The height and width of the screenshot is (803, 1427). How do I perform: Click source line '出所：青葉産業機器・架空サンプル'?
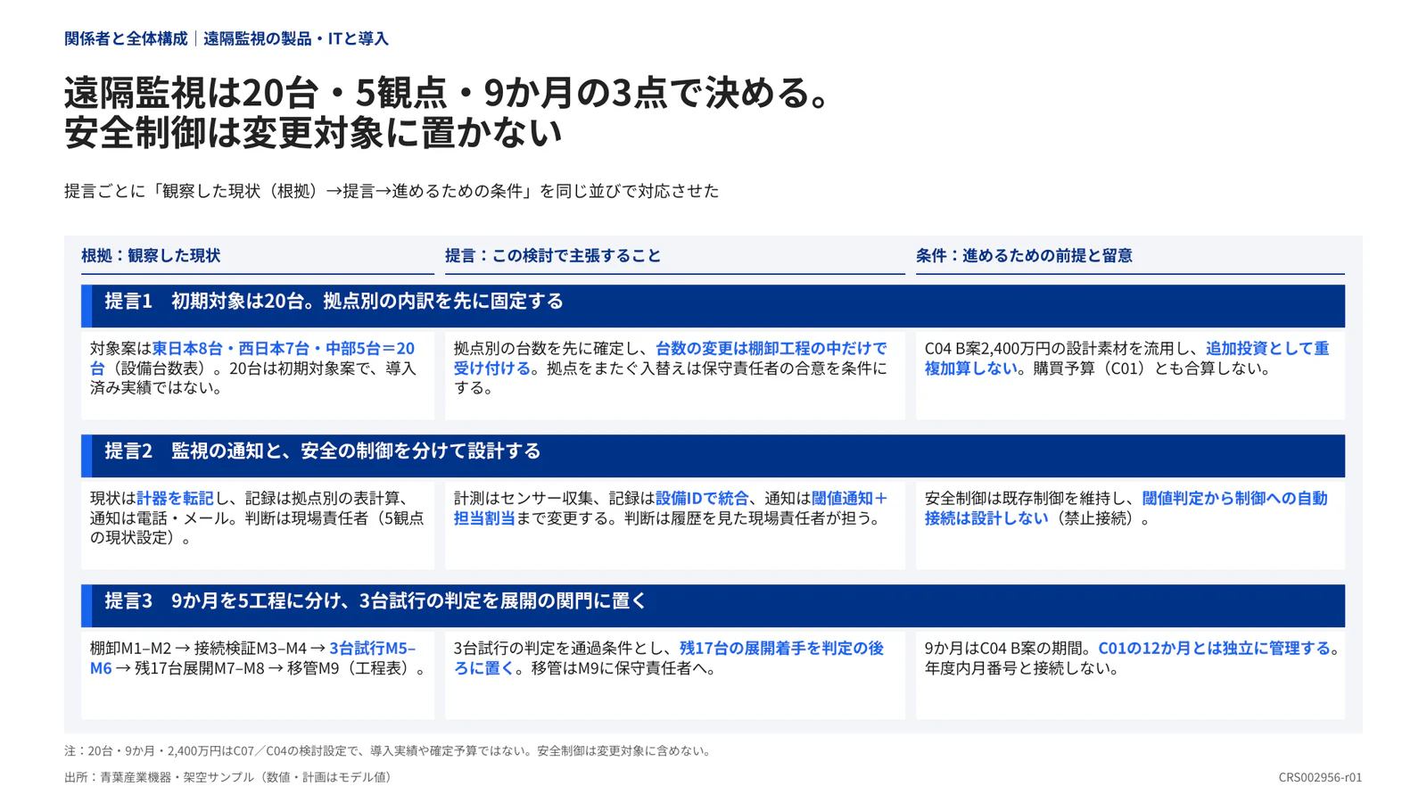[x=230, y=777]
